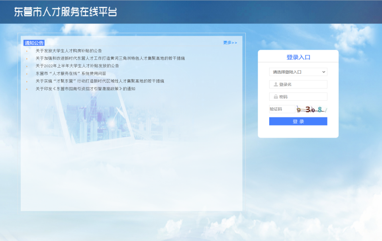Open the 更多>> notices link

[230, 43]
